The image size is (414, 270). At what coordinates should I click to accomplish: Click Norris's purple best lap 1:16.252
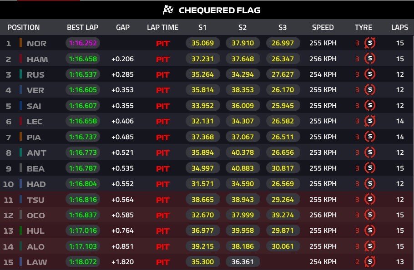point(83,44)
